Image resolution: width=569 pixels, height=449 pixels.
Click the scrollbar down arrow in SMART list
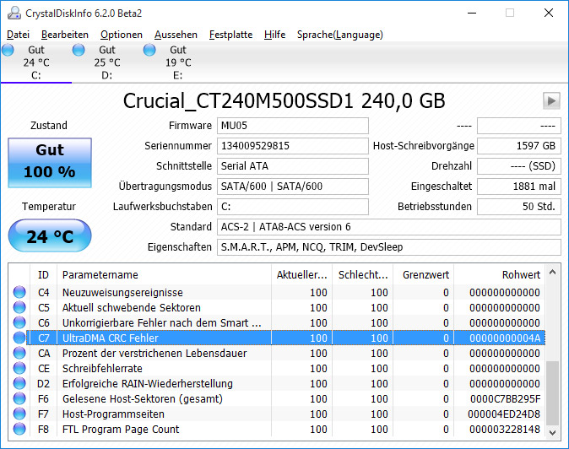point(552,432)
